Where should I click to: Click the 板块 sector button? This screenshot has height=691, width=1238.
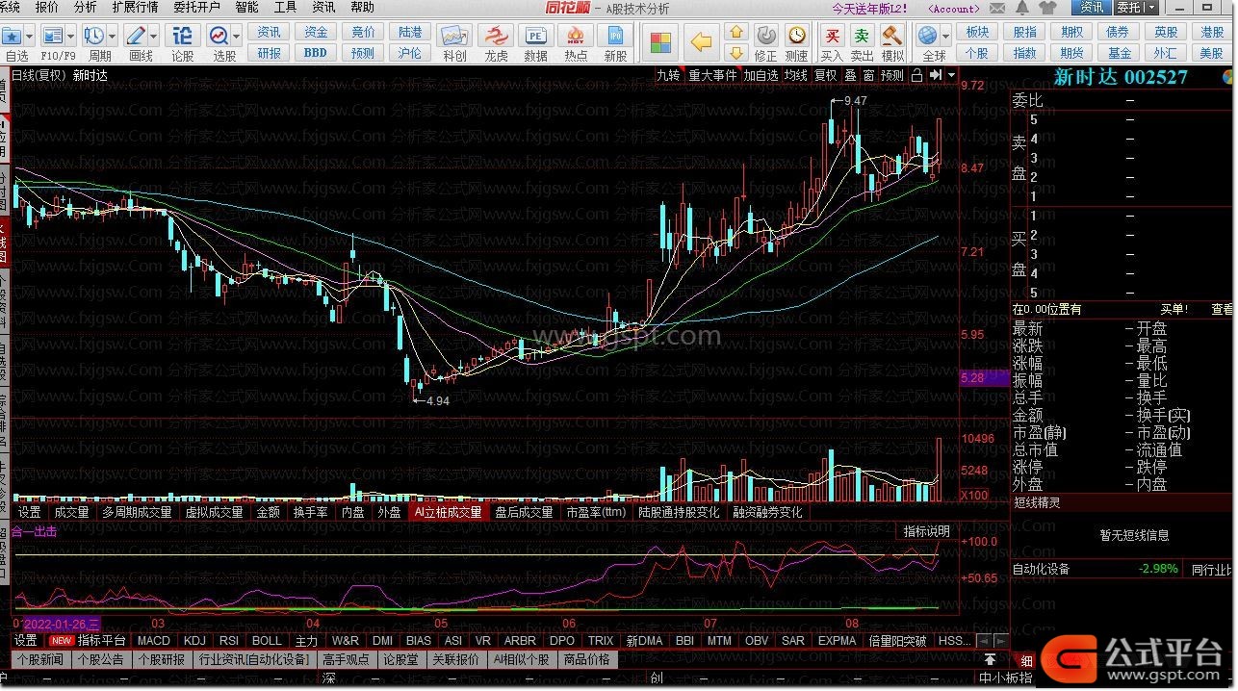click(x=977, y=33)
